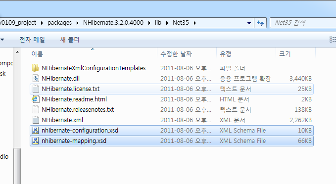Viewport: 336px width, 184px height.
Task: Expand the arrow after Net35 breadcrumb
Action: pyautogui.click(x=195, y=23)
